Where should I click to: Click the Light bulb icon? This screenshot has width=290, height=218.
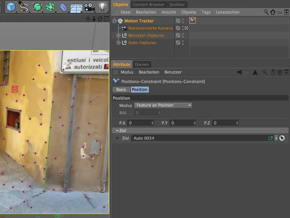(x=103, y=7)
